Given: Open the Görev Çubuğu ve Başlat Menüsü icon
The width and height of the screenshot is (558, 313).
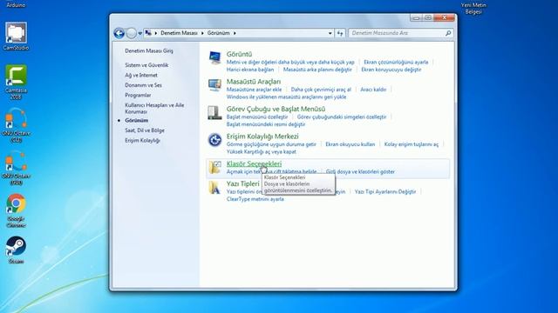Looking at the screenshot, I should (x=214, y=112).
